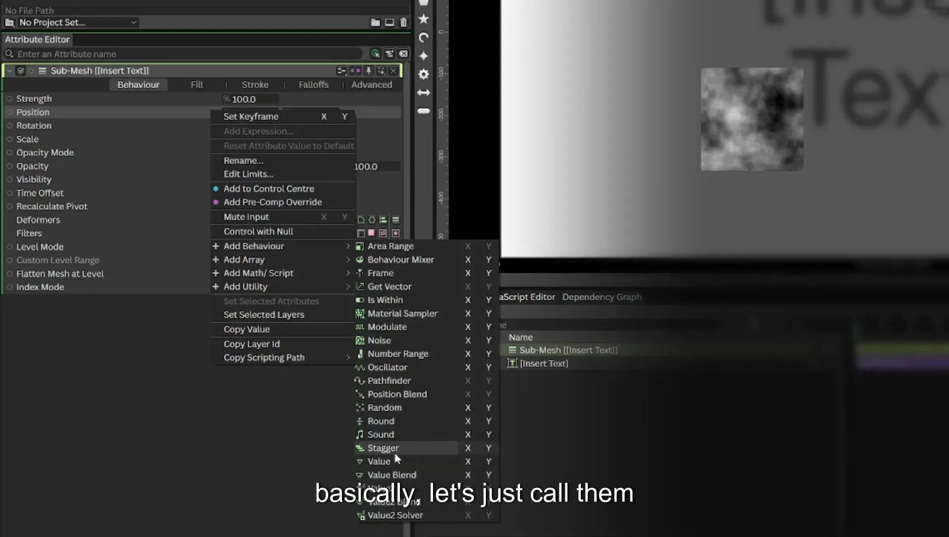Click the project icon left of No Project Set
This screenshot has height=537, width=949.
tap(9, 23)
